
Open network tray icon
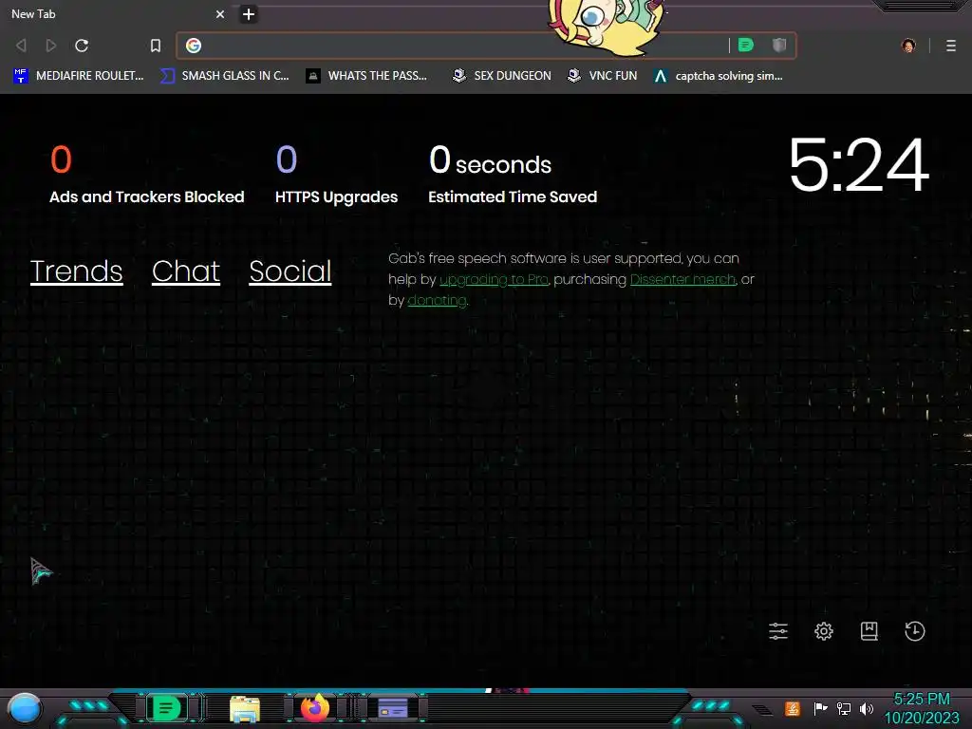844,708
